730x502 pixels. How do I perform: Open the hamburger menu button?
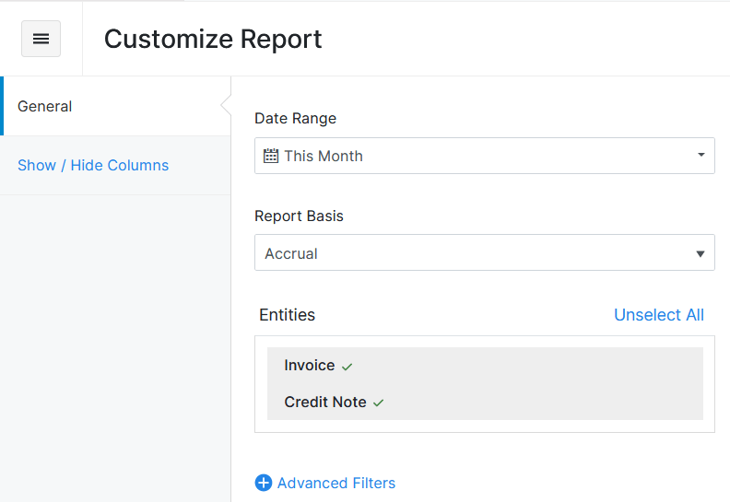tap(41, 39)
